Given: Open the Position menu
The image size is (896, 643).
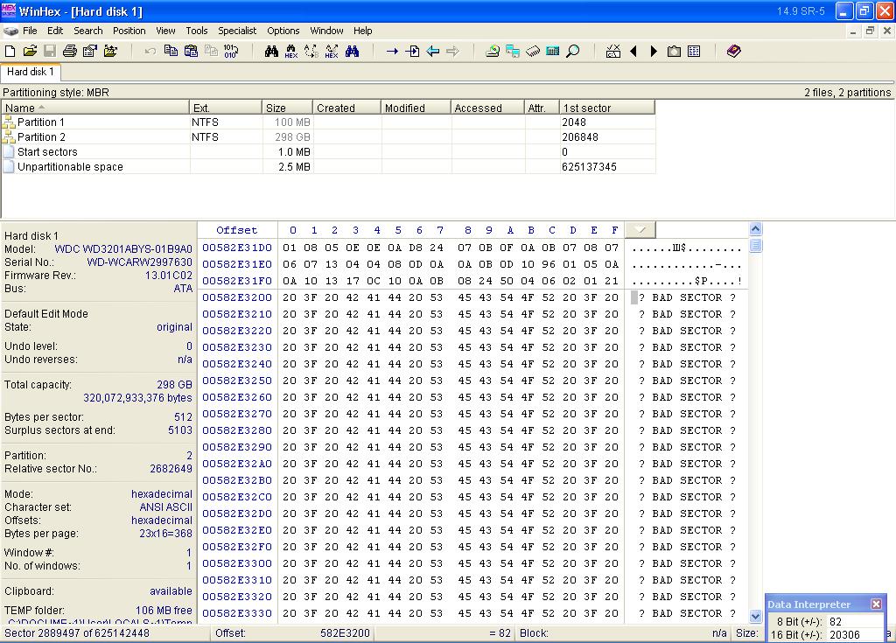Looking at the screenshot, I should click(129, 31).
